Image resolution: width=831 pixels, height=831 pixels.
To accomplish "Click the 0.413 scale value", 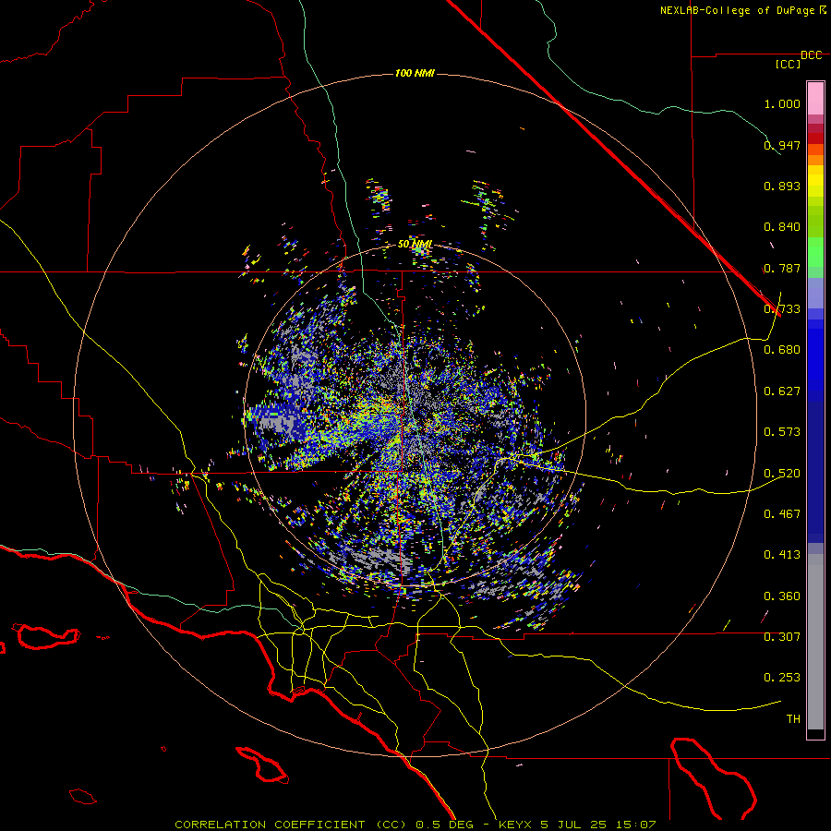I will (782, 555).
